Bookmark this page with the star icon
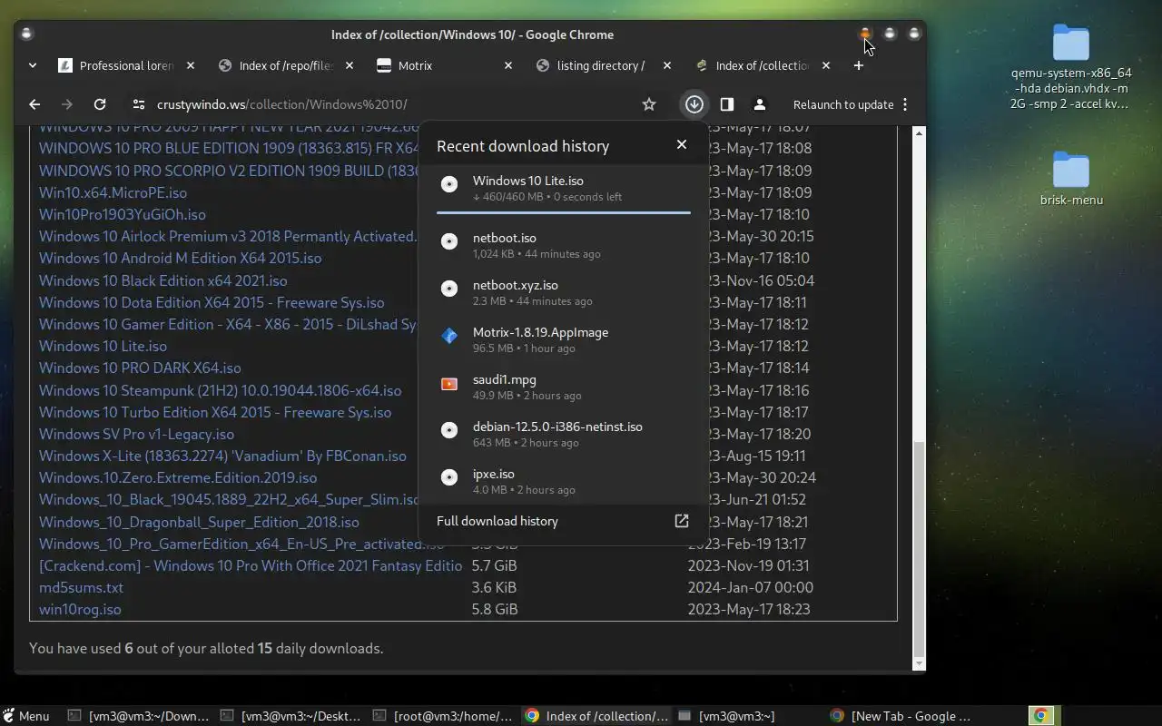 point(649,104)
